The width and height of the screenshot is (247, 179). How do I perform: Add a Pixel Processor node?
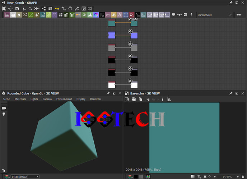click(102, 15)
